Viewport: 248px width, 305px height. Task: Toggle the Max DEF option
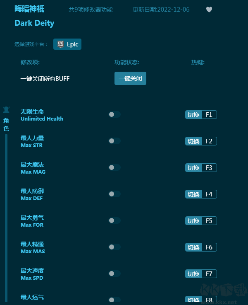pos(114,194)
